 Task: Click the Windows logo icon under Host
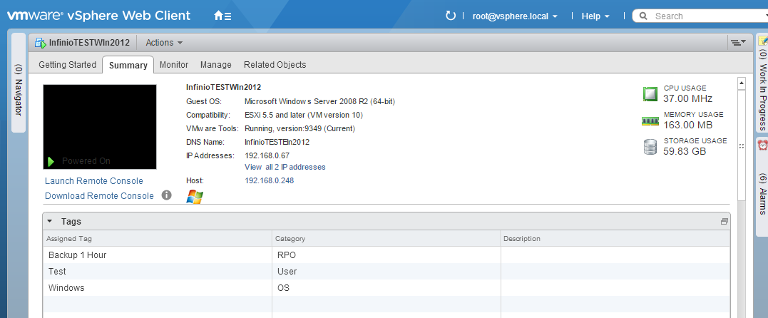pyautogui.click(x=195, y=197)
